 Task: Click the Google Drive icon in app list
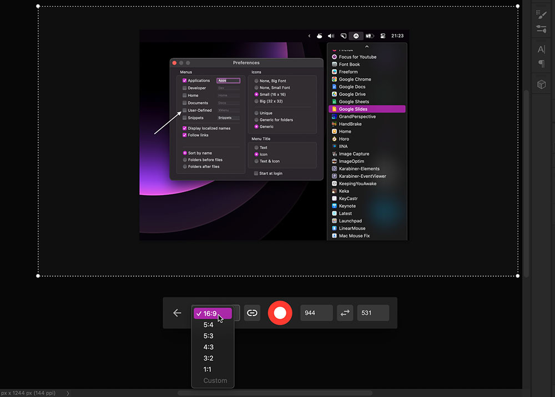pyautogui.click(x=334, y=94)
